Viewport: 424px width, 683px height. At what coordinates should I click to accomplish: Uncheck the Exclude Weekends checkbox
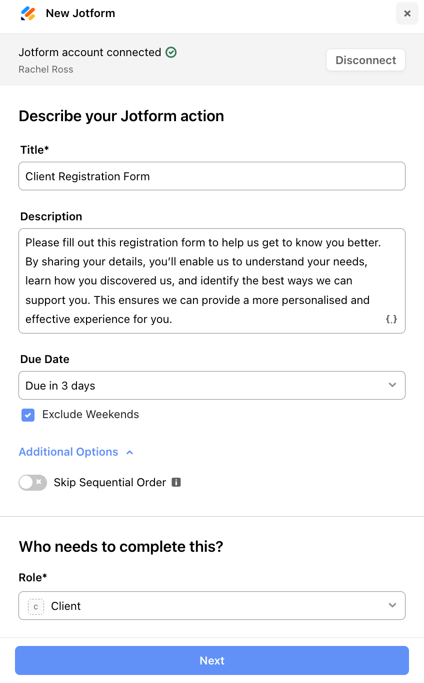28,415
